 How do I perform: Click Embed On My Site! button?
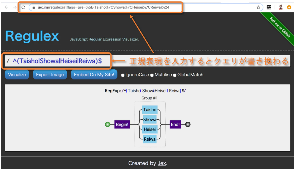pos(94,75)
